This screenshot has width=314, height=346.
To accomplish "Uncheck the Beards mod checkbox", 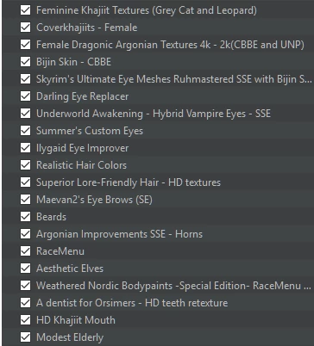I will coord(25,217).
